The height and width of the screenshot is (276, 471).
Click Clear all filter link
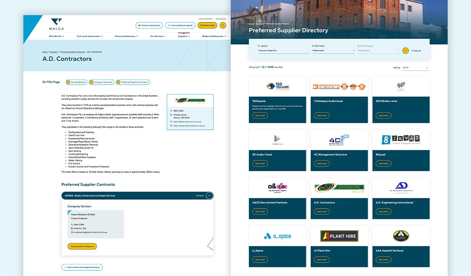pyautogui.click(x=416, y=50)
